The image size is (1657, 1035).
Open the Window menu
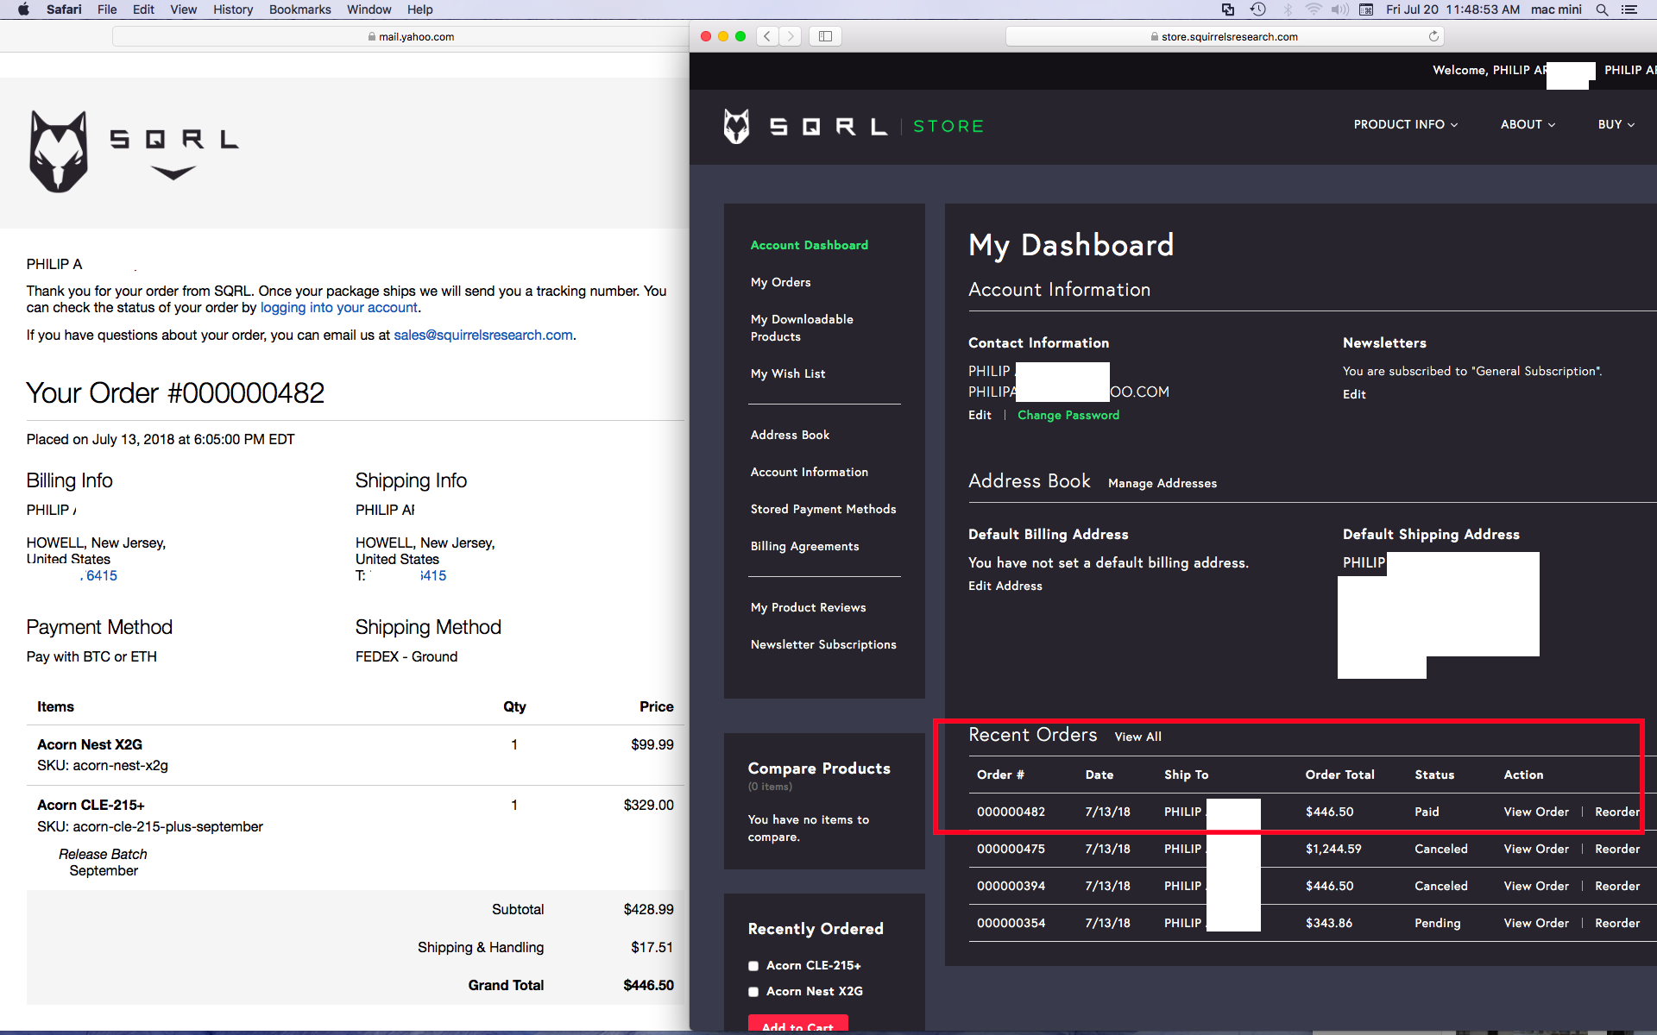pos(369,9)
